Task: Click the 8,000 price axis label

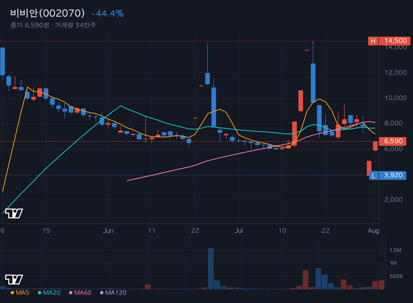Action: coord(393,123)
